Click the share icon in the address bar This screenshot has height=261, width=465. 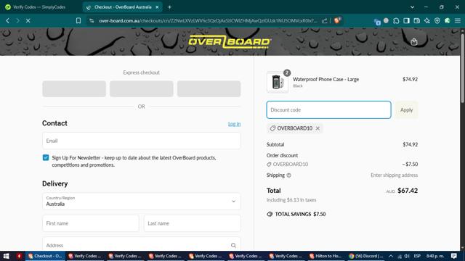pyautogui.click(x=325, y=21)
